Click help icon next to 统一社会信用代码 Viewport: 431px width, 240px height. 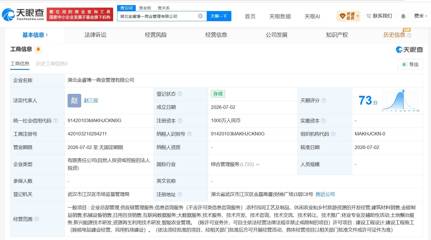tap(55, 121)
